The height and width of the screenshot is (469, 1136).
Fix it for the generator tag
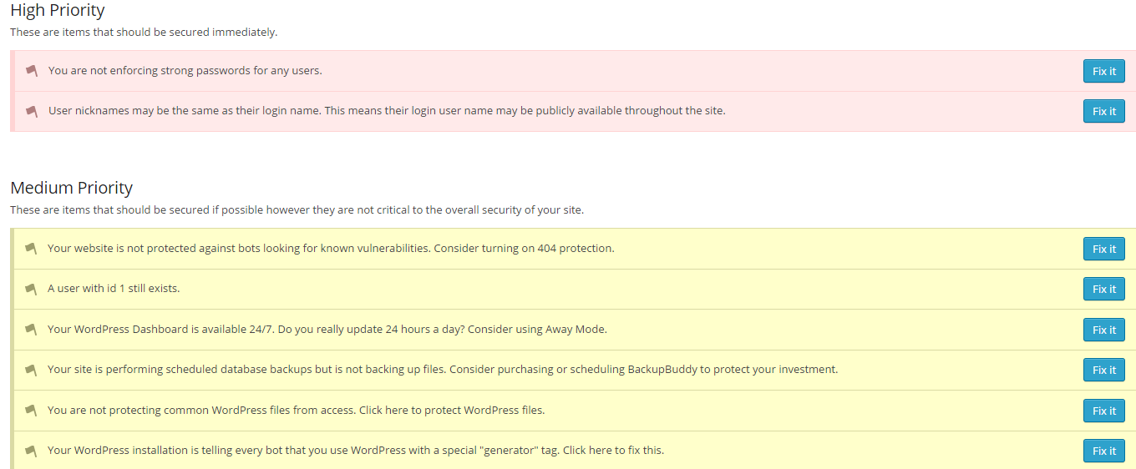(1103, 451)
